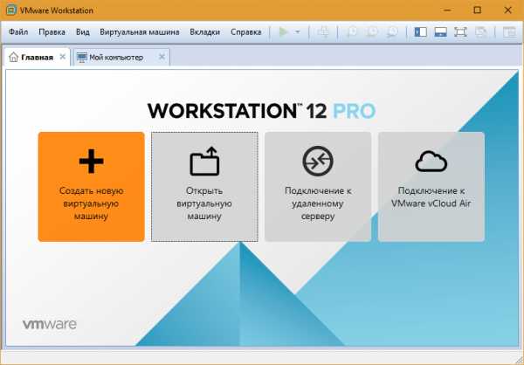Viewport: 524px width, 365px height.
Task: Close the Главная tab
Action: (63, 57)
